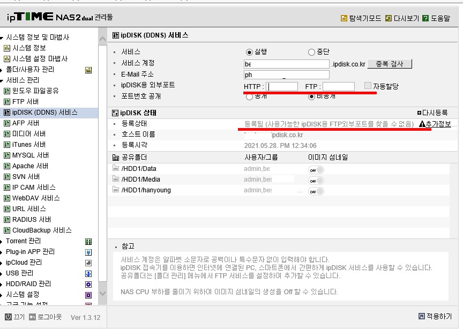Click the sidebar scroll up arrow
Screen dimensions: 463x329
(102, 39)
